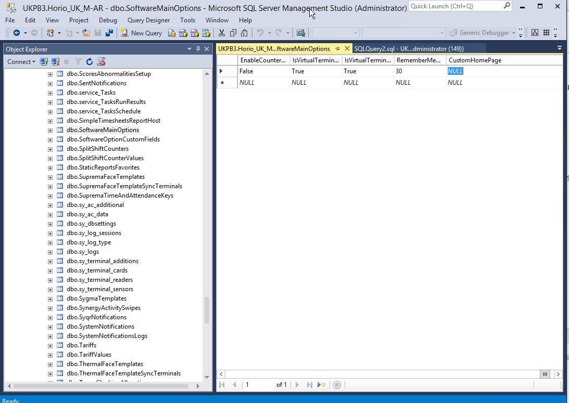Close the SoftwareMainOptions tab
569x403 pixels.
pyautogui.click(x=347, y=48)
